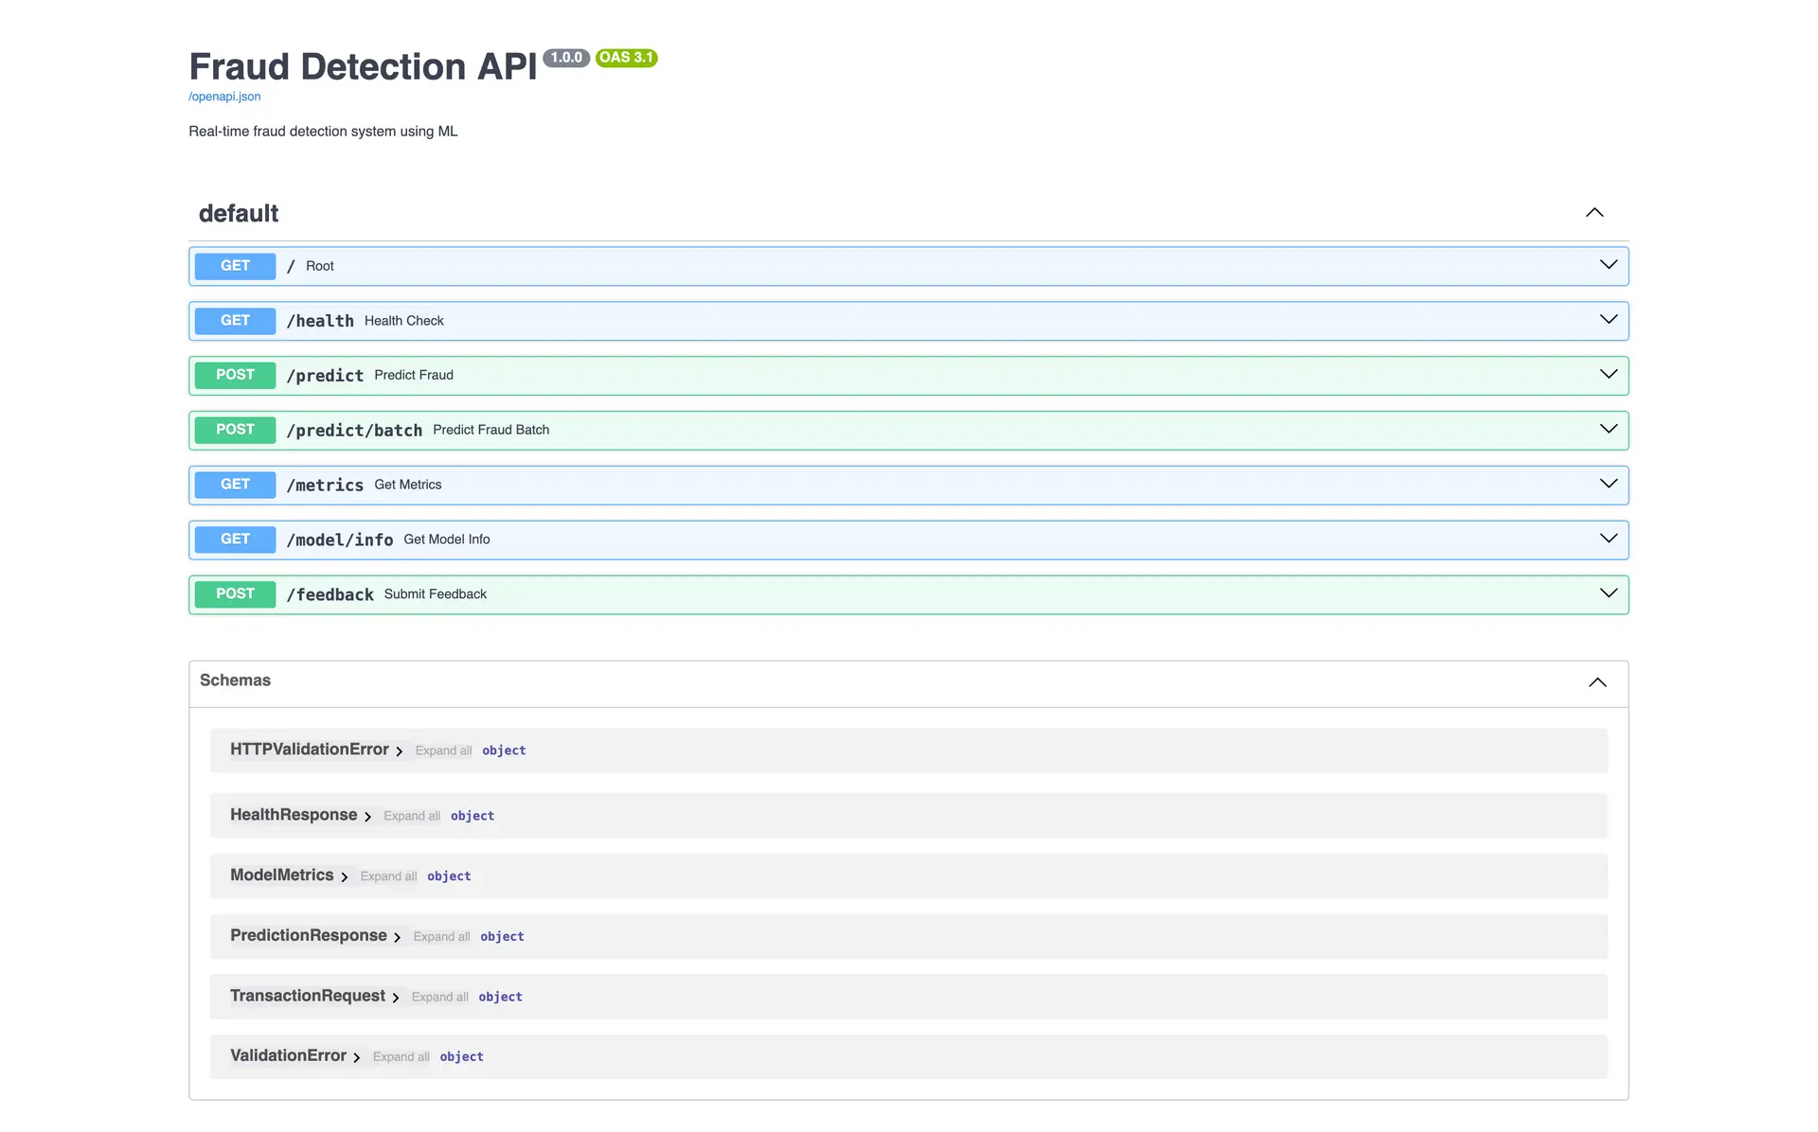Click the POST badge on /feedback endpoint
1818x1132 pixels.
click(234, 593)
